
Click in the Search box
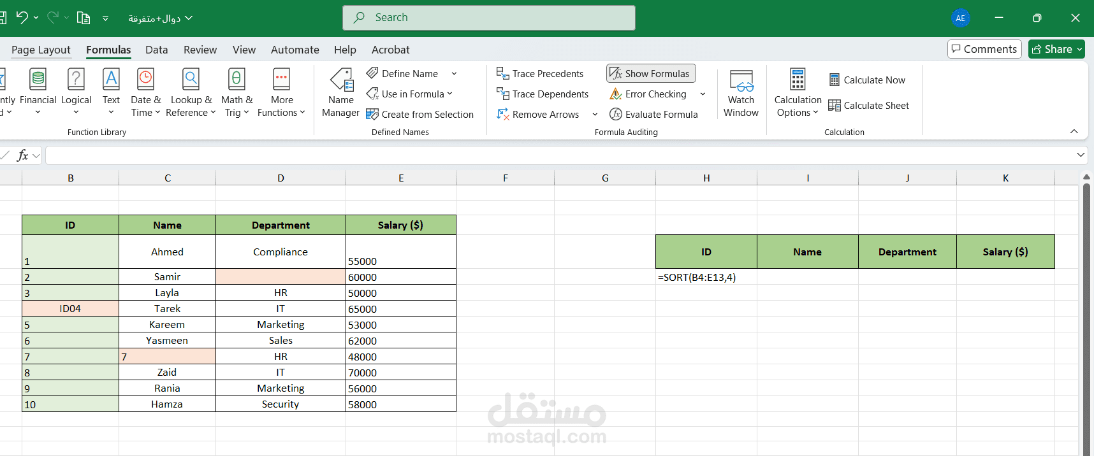click(489, 18)
